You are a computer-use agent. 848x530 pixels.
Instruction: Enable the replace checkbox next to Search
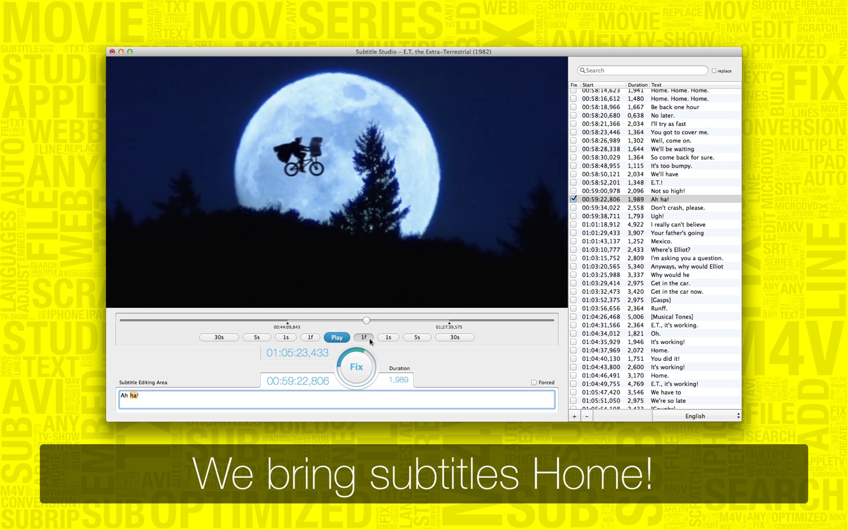point(714,71)
